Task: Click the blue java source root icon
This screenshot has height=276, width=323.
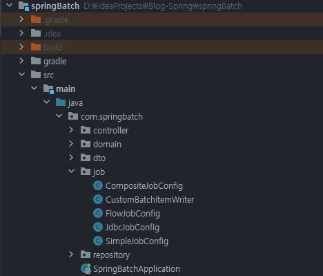Action: pos(61,102)
